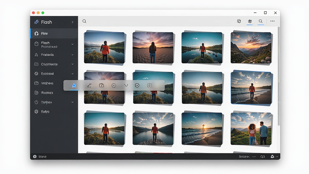Open first thumbnail in the third row
309x174 pixels.
(x=104, y=129)
